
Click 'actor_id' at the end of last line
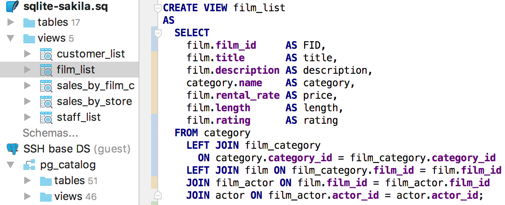(455, 195)
